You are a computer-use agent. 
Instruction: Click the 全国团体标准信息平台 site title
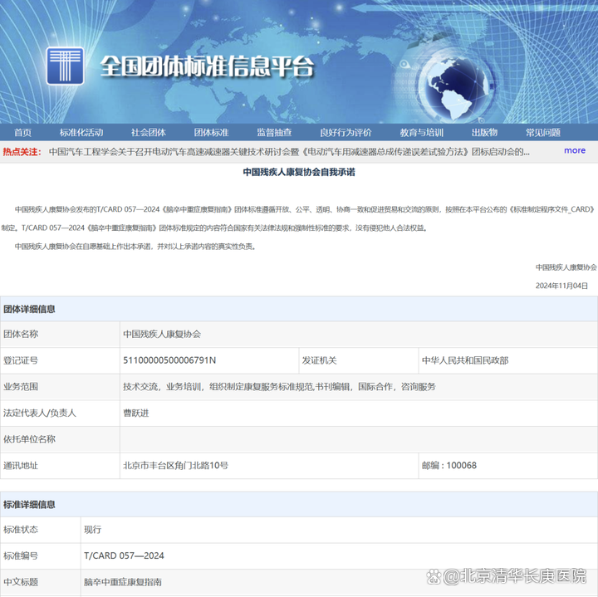pyautogui.click(x=208, y=66)
